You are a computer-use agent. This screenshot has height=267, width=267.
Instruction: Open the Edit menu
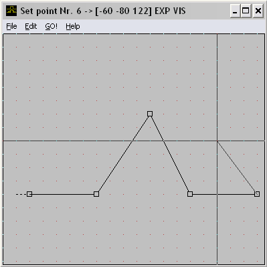click(x=31, y=26)
